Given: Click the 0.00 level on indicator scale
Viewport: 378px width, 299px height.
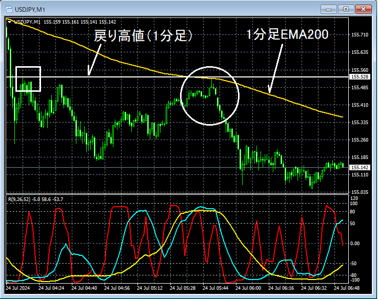Looking at the screenshot, I should tap(354, 244).
